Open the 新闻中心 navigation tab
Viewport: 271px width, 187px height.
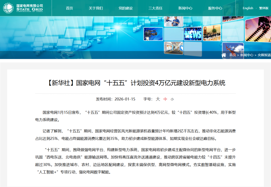pos(185,8)
